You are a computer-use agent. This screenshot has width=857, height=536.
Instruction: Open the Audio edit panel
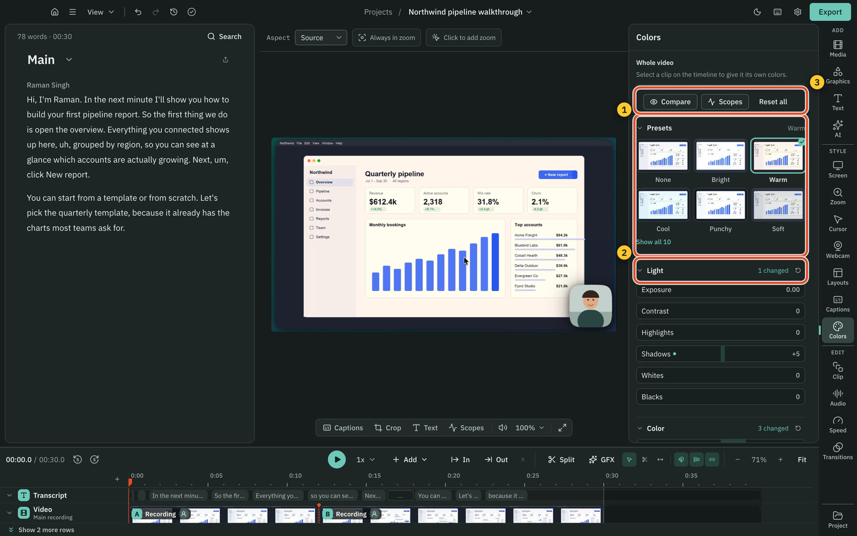838,398
